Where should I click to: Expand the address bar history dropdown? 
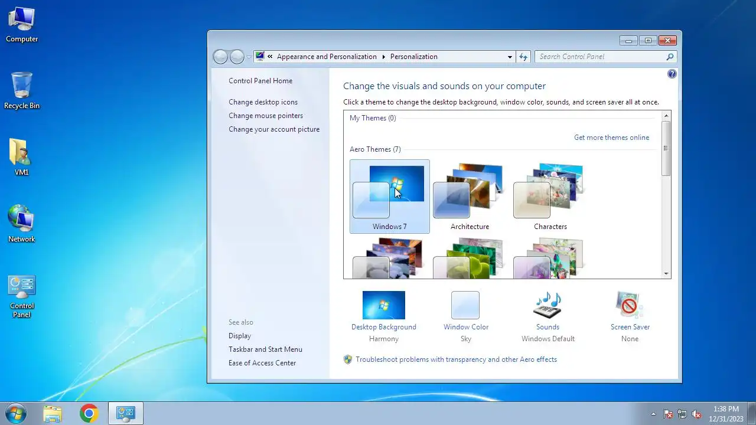point(510,57)
